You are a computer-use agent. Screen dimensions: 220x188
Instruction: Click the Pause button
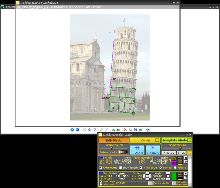tap(145, 140)
